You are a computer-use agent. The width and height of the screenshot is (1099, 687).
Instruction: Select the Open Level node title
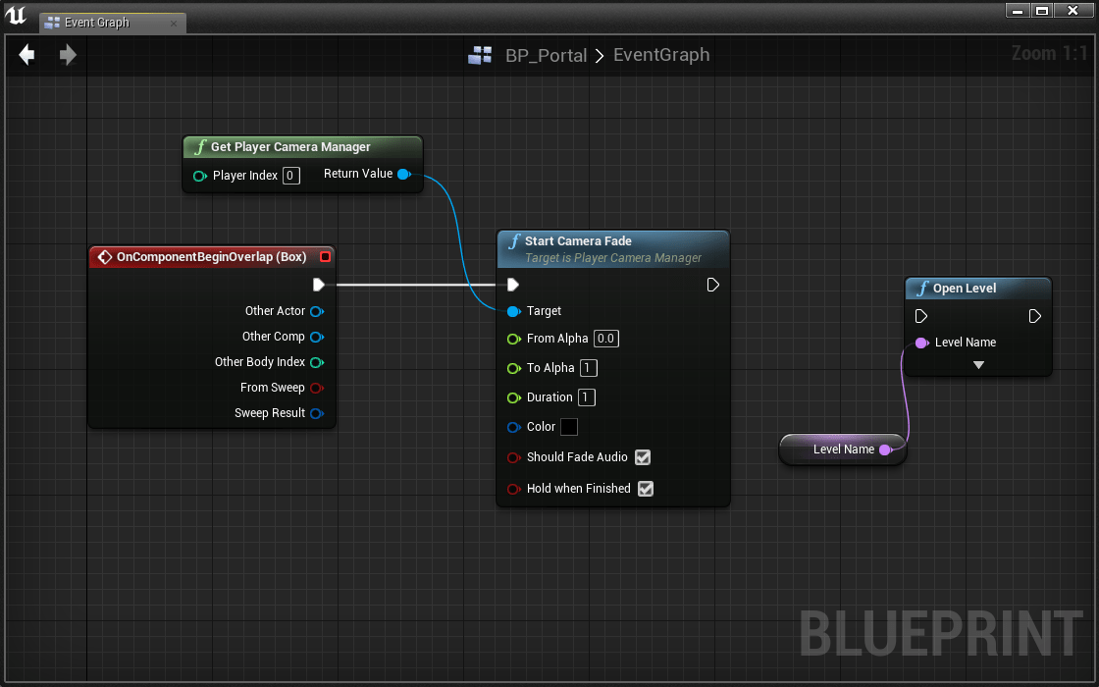click(x=964, y=289)
